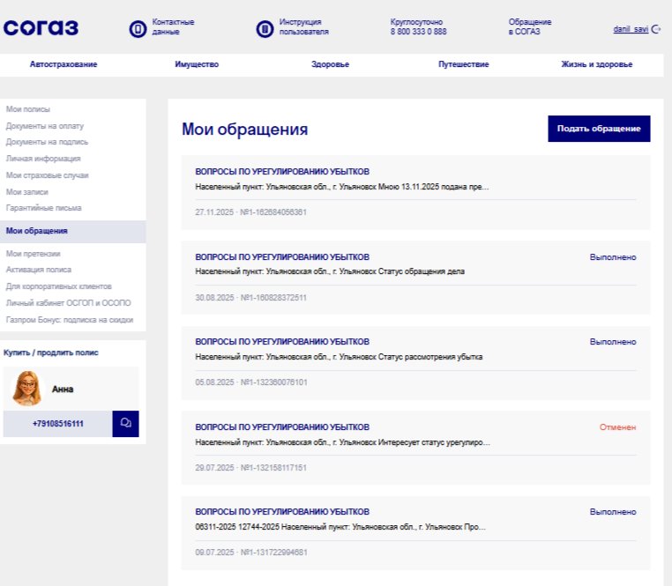Open the Имущество menu
Screen dimensions: 672x586
[x=197, y=64]
